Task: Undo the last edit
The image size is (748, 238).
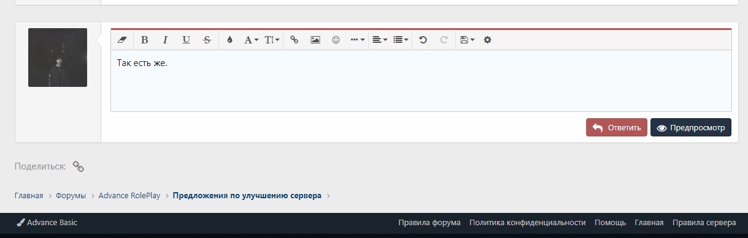Action: pos(423,40)
